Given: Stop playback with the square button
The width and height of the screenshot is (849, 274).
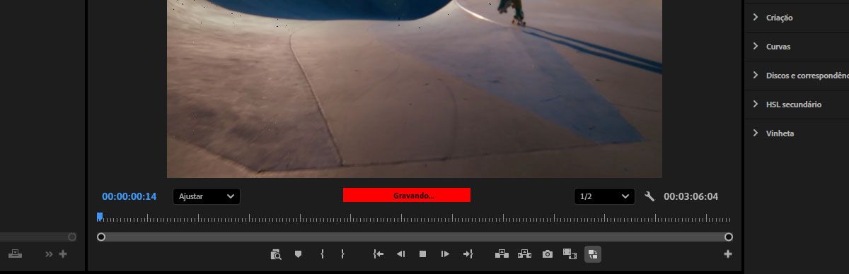Looking at the screenshot, I should pos(422,254).
